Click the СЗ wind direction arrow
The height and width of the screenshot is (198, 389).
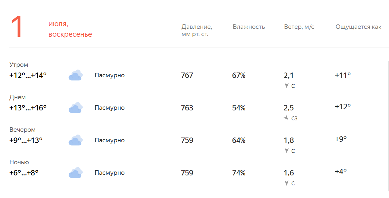(x=286, y=118)
